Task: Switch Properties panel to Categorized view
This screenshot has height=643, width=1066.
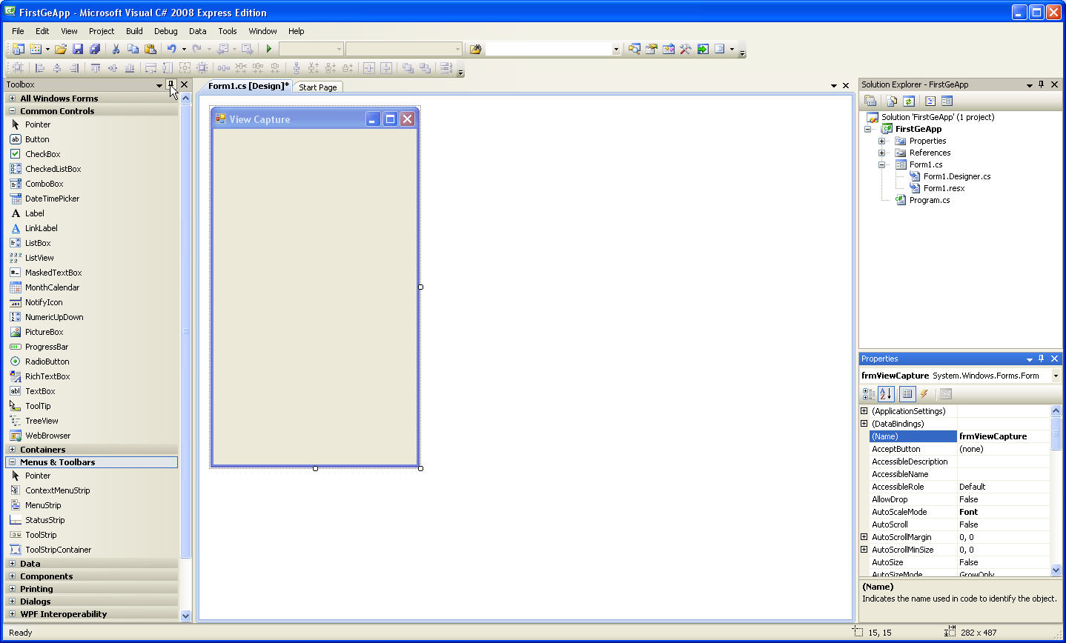Action: click(869, 394)
